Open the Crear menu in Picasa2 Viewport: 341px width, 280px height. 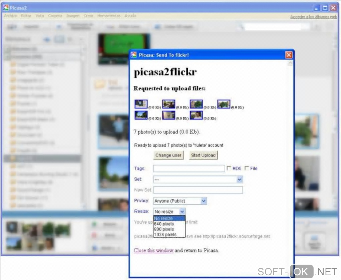(88, 16)
